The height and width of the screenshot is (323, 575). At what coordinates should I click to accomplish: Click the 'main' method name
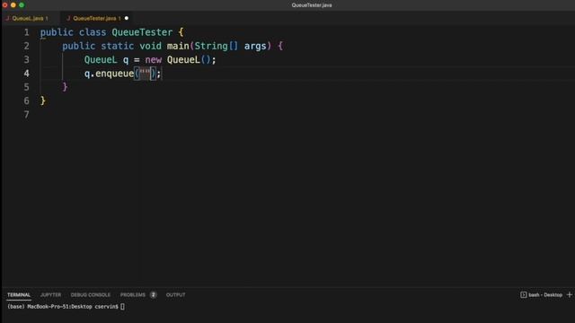click(x=178, y=46)
